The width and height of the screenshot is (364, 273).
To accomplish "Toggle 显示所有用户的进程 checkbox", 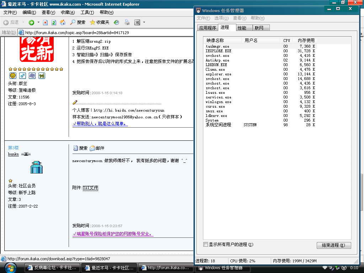I will (205, 245).
